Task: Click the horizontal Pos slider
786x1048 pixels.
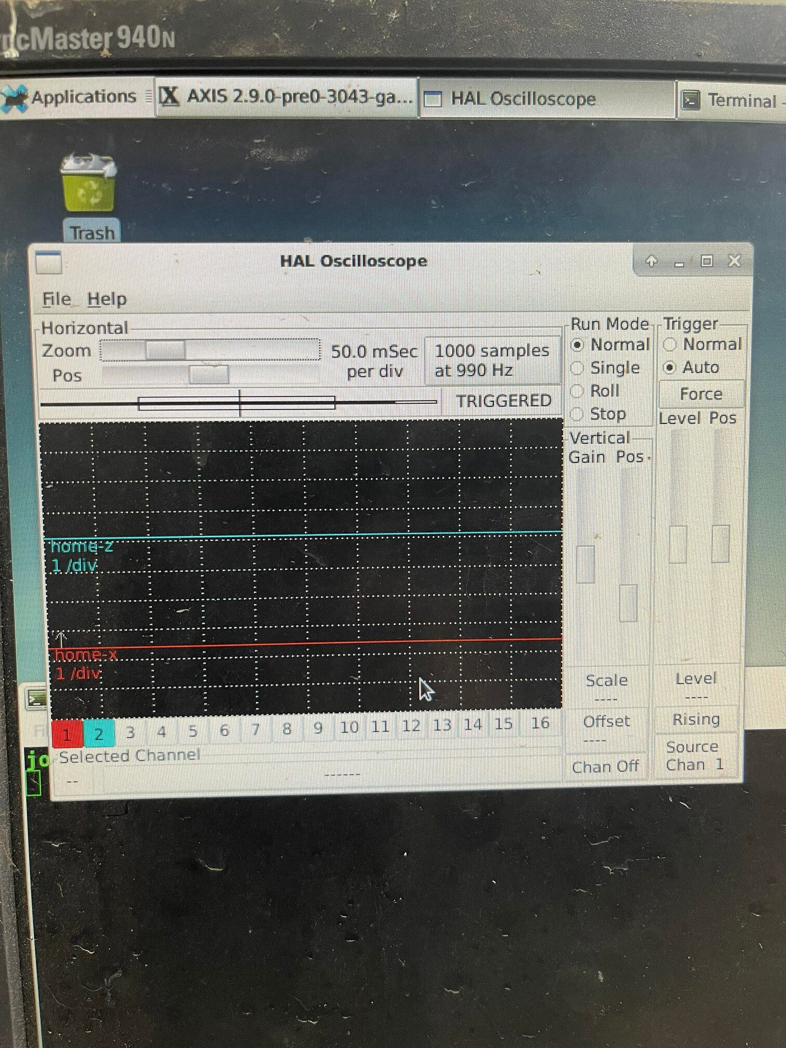Action: pyautogui.click(x=210, y=374)
